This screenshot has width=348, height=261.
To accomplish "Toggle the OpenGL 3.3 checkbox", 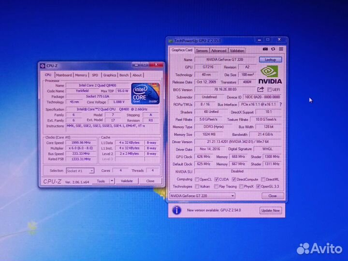I will [x=258, y=187].
